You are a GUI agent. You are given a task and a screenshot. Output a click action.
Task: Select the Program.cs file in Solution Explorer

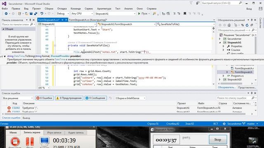point(237,76)
